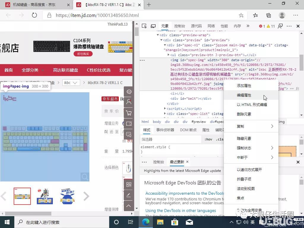Open the Collections icon in Edge

268,15
